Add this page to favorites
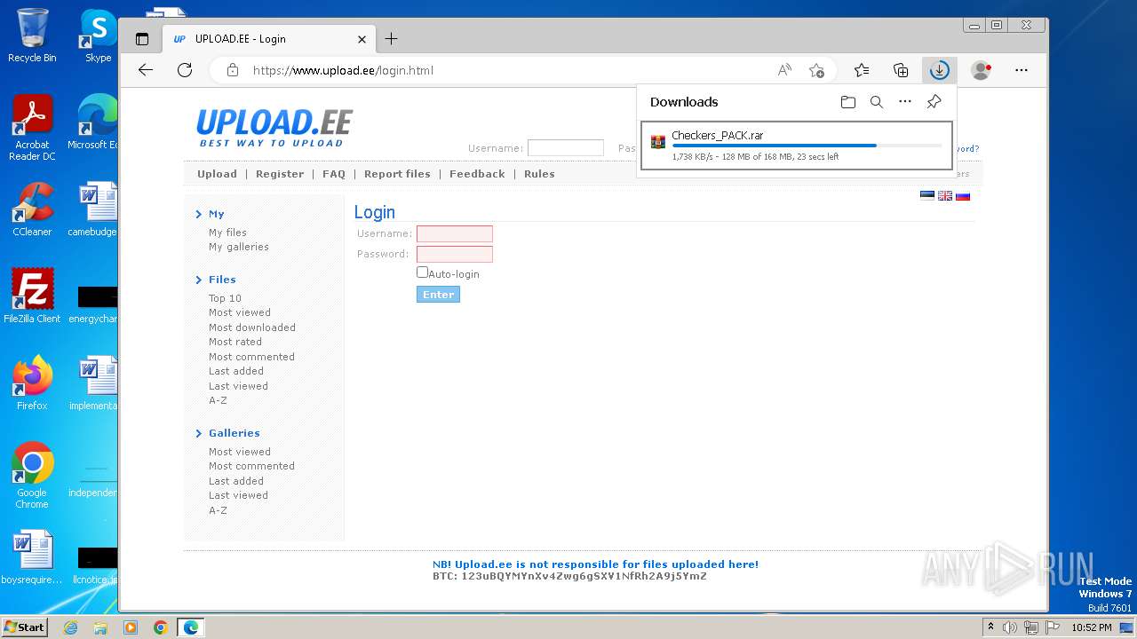 pos(816,70)
